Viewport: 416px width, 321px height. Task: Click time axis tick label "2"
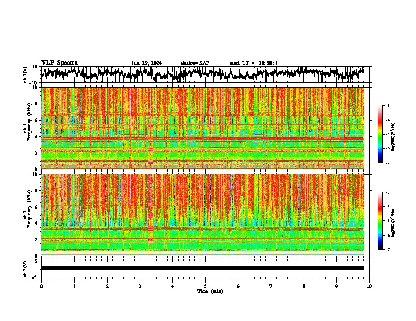click(x=107, y=286)
